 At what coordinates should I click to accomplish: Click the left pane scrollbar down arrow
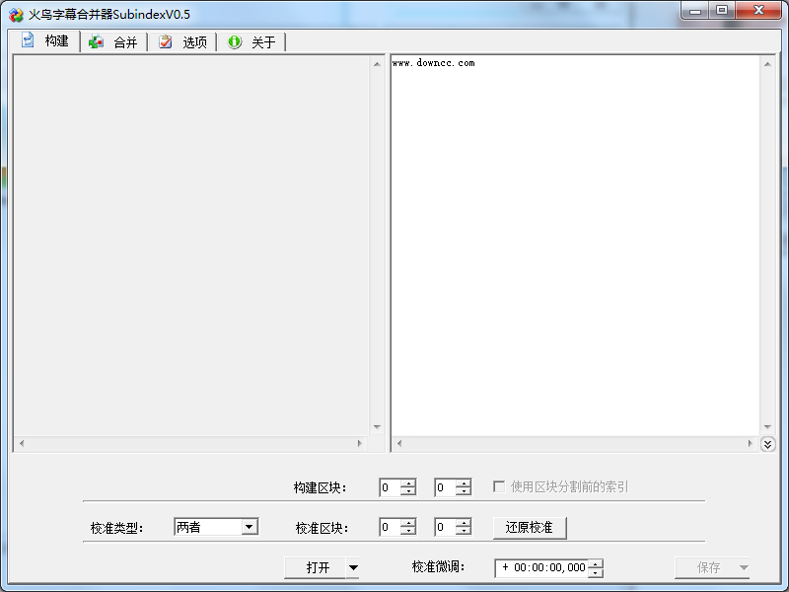coord(378,428)
